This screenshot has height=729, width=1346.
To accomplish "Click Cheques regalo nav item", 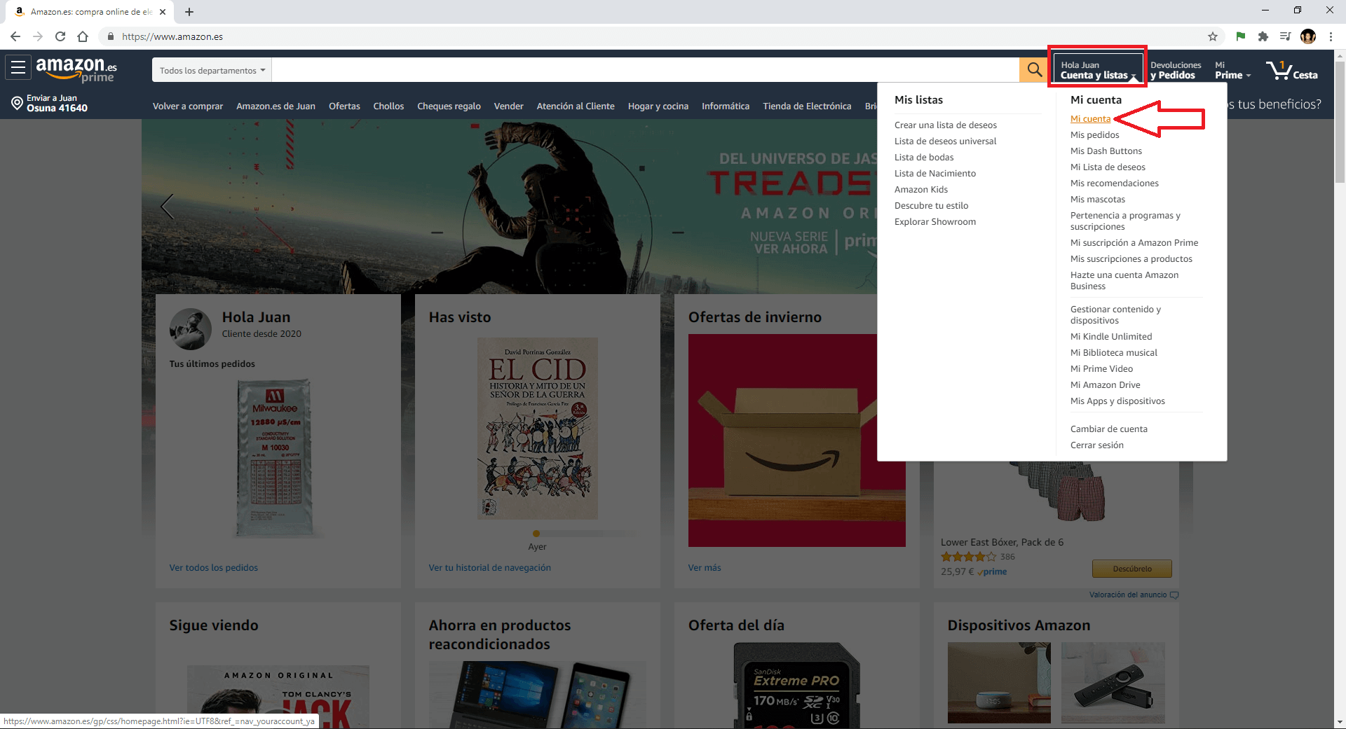I will 449,106.
